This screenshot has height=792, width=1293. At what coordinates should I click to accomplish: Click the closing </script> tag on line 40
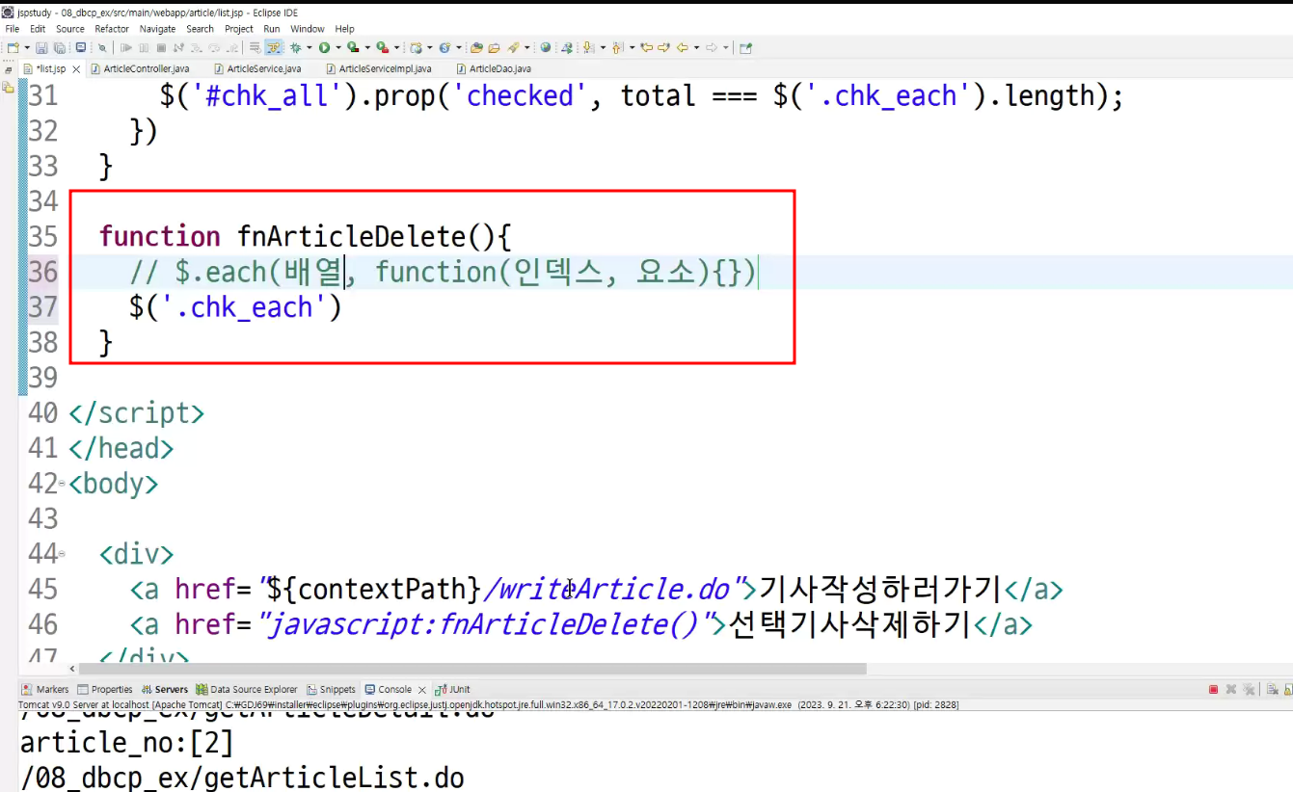(136, 413)
